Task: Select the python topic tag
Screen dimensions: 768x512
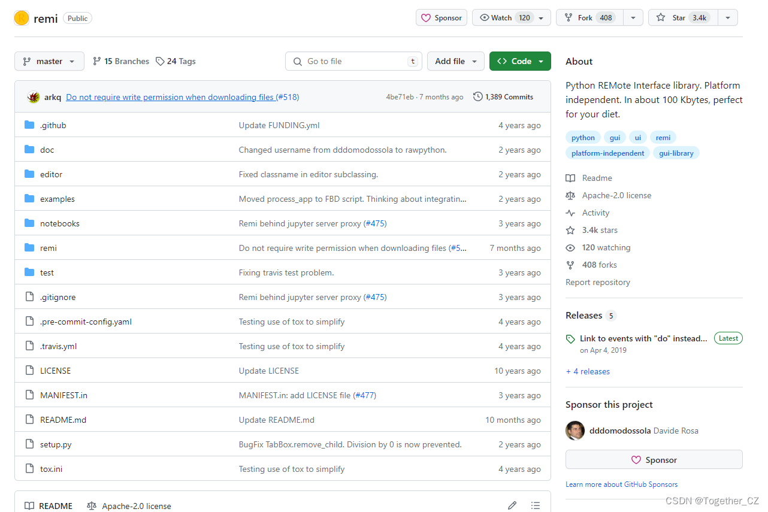Action: click(x=583, y=138)
